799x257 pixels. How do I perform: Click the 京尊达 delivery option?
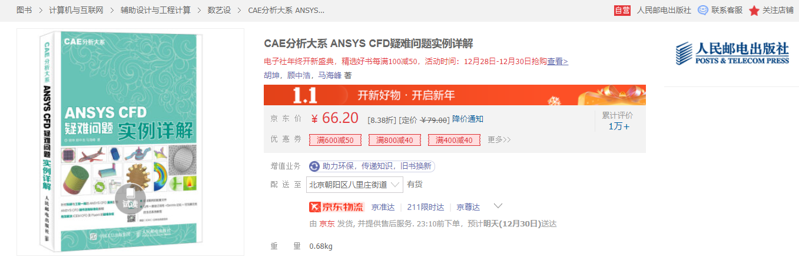[x=468, y=207]
